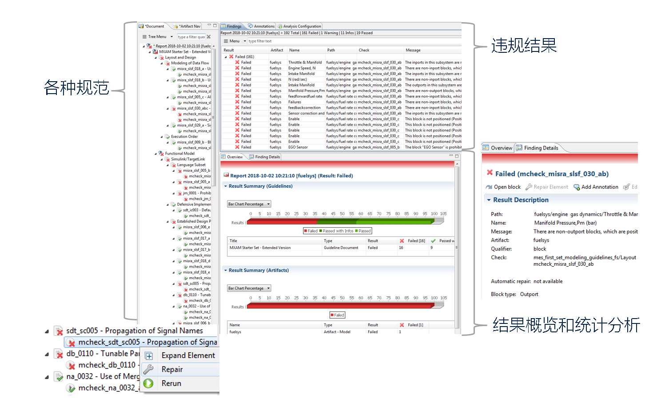Click passed document icon of na_0032 enlarged item
The height and width of the screenshot is (398, 649).
59,377
